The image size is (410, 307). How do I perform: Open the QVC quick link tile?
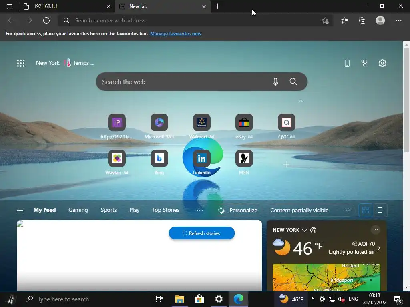point(286,126)
